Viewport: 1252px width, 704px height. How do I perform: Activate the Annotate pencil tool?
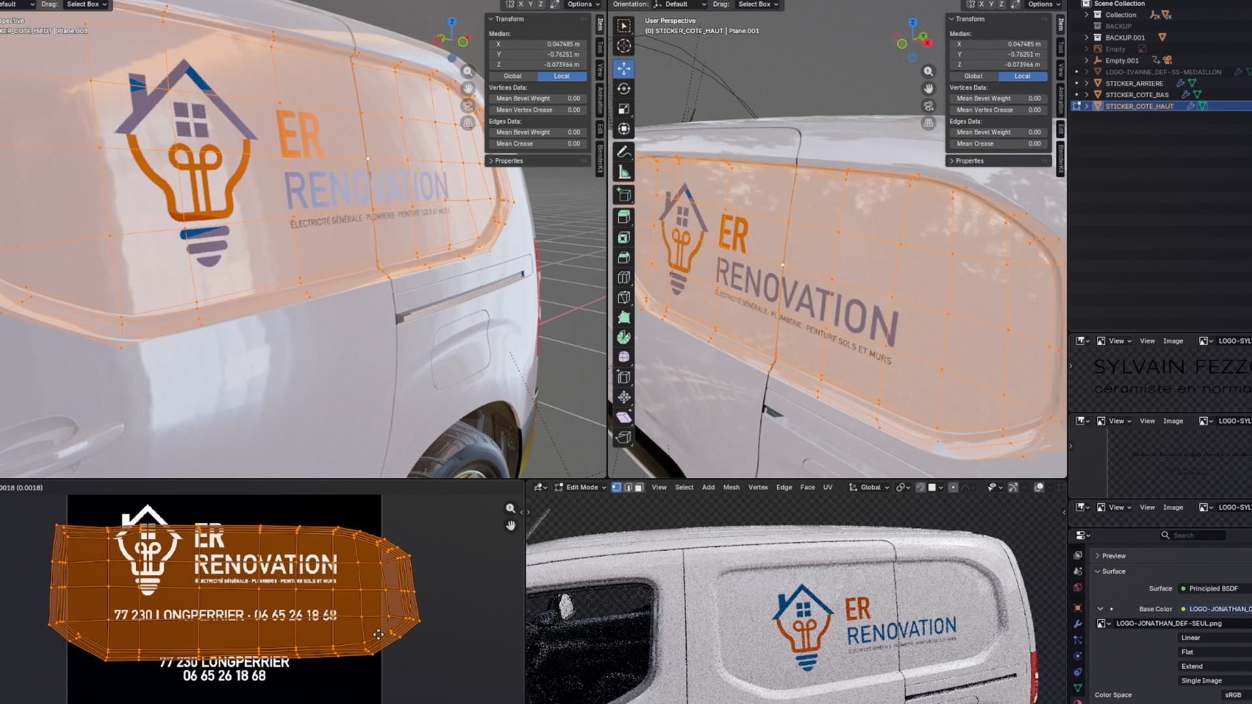point(624,152)
